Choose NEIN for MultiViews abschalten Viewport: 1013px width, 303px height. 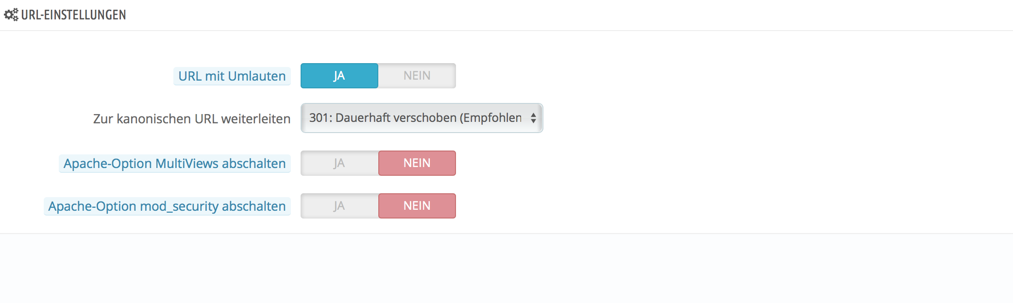[x=417, y=163]
